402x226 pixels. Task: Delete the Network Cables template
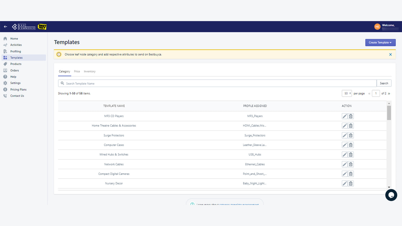point(350,164)
